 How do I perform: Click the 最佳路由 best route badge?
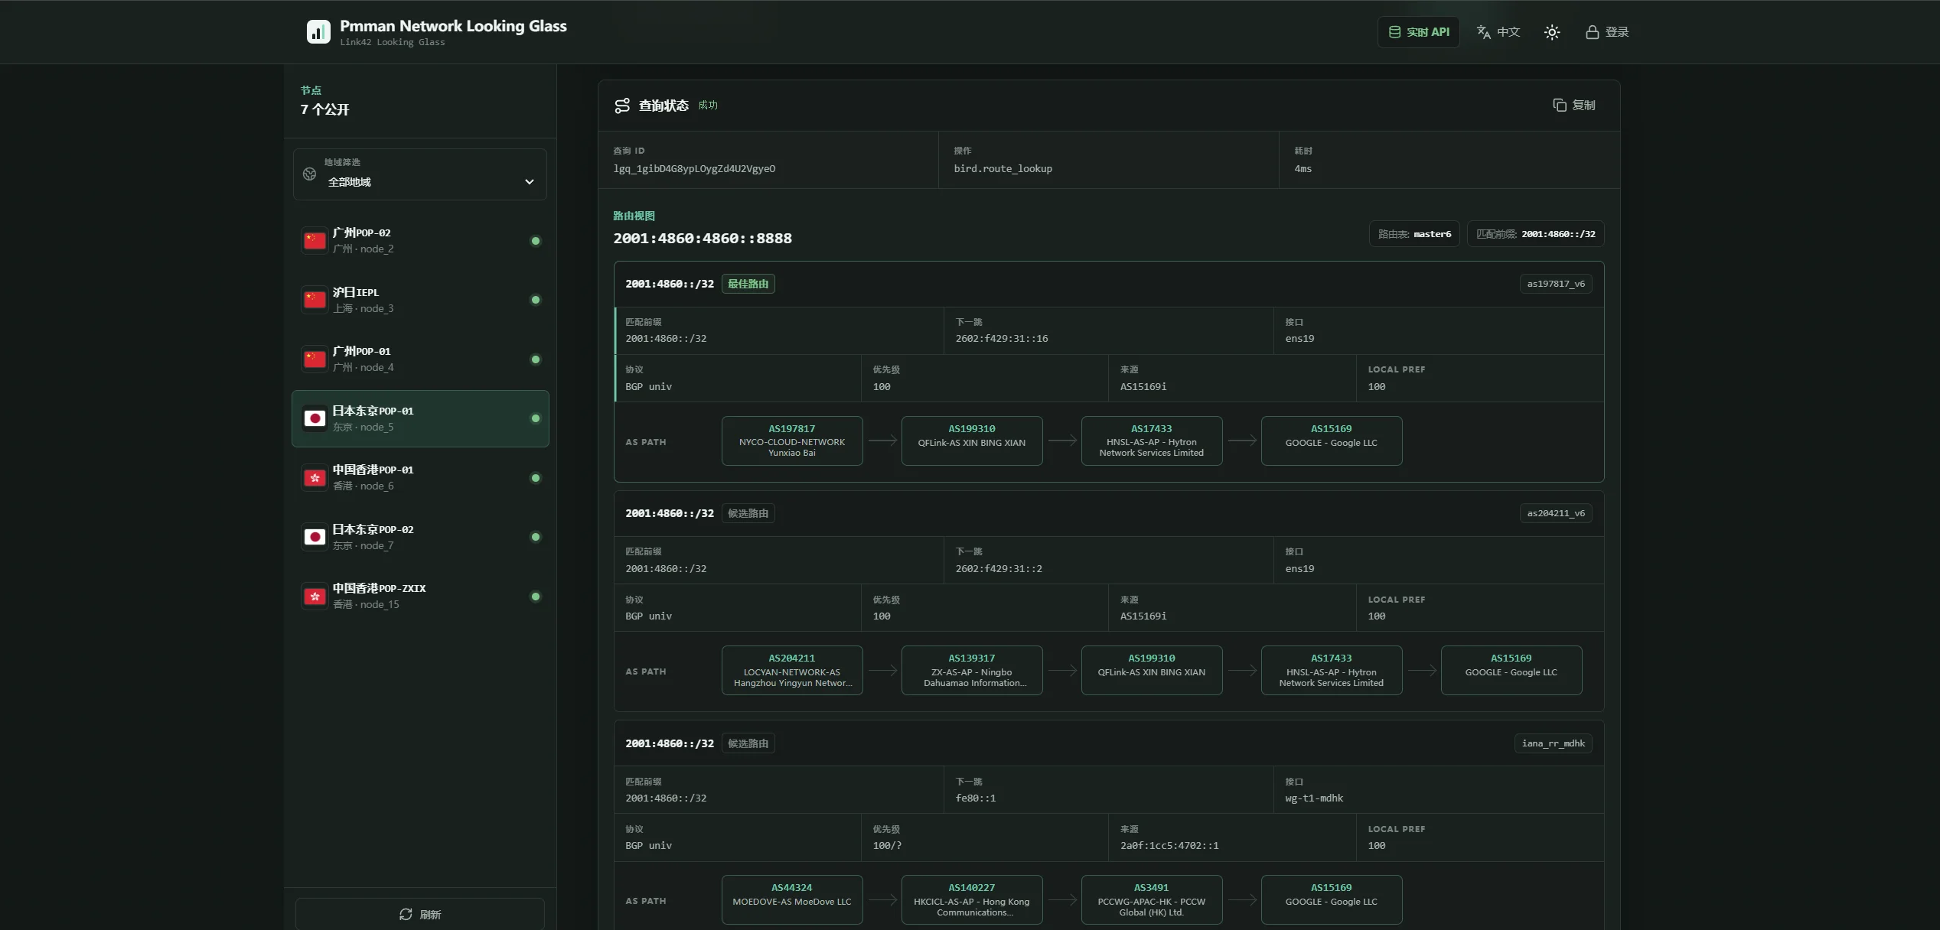pyautogui.click(x=748, y=284)
